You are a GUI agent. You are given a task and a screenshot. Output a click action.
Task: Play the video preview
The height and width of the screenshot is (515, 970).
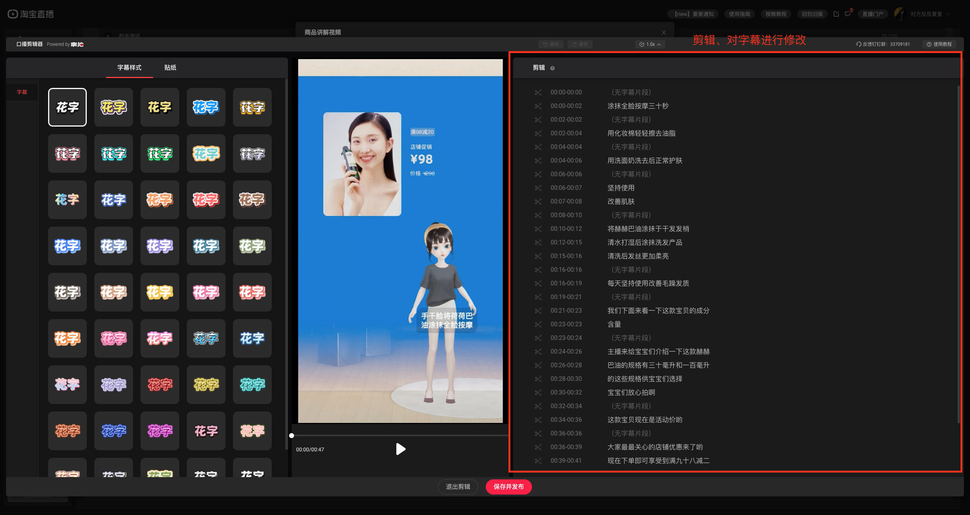coord(401,449)
